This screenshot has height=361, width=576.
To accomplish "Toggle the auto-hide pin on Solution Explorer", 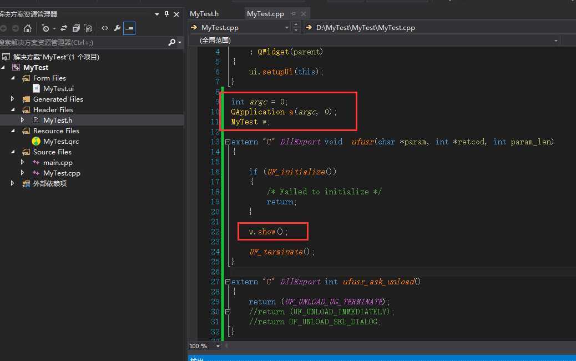I will [167, 14].
